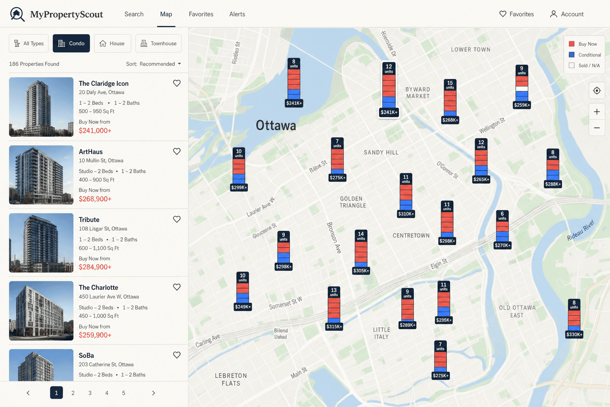Image resolution: width=610 pixels, height=407 pixels.
Task: Go to results page 2
Action: (73, 393)
